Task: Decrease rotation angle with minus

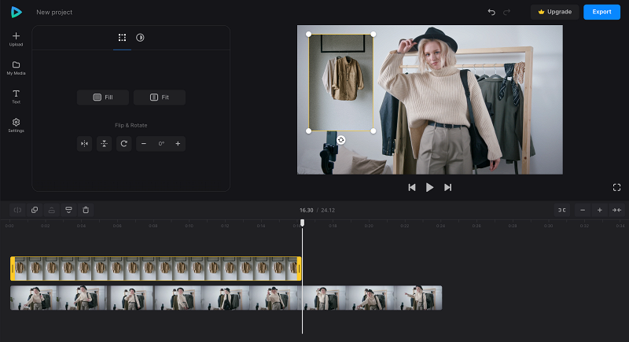Action: (144, 144)
